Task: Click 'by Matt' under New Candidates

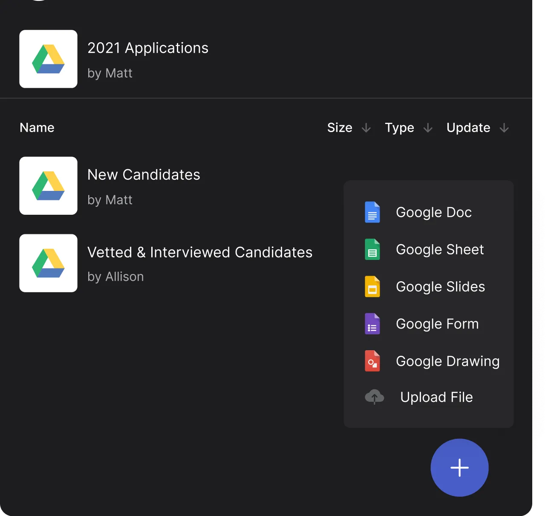Action: pos(110,200)
